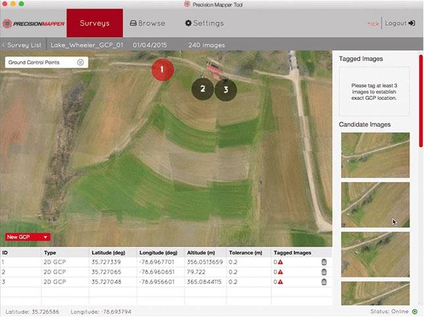
Task: Click the nick username link
Action: pyautogui.click(x=373, y=23)
